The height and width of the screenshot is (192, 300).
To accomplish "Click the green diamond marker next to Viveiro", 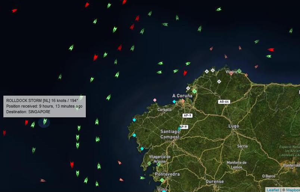I will pyautogui.click(x=239, y=71).
